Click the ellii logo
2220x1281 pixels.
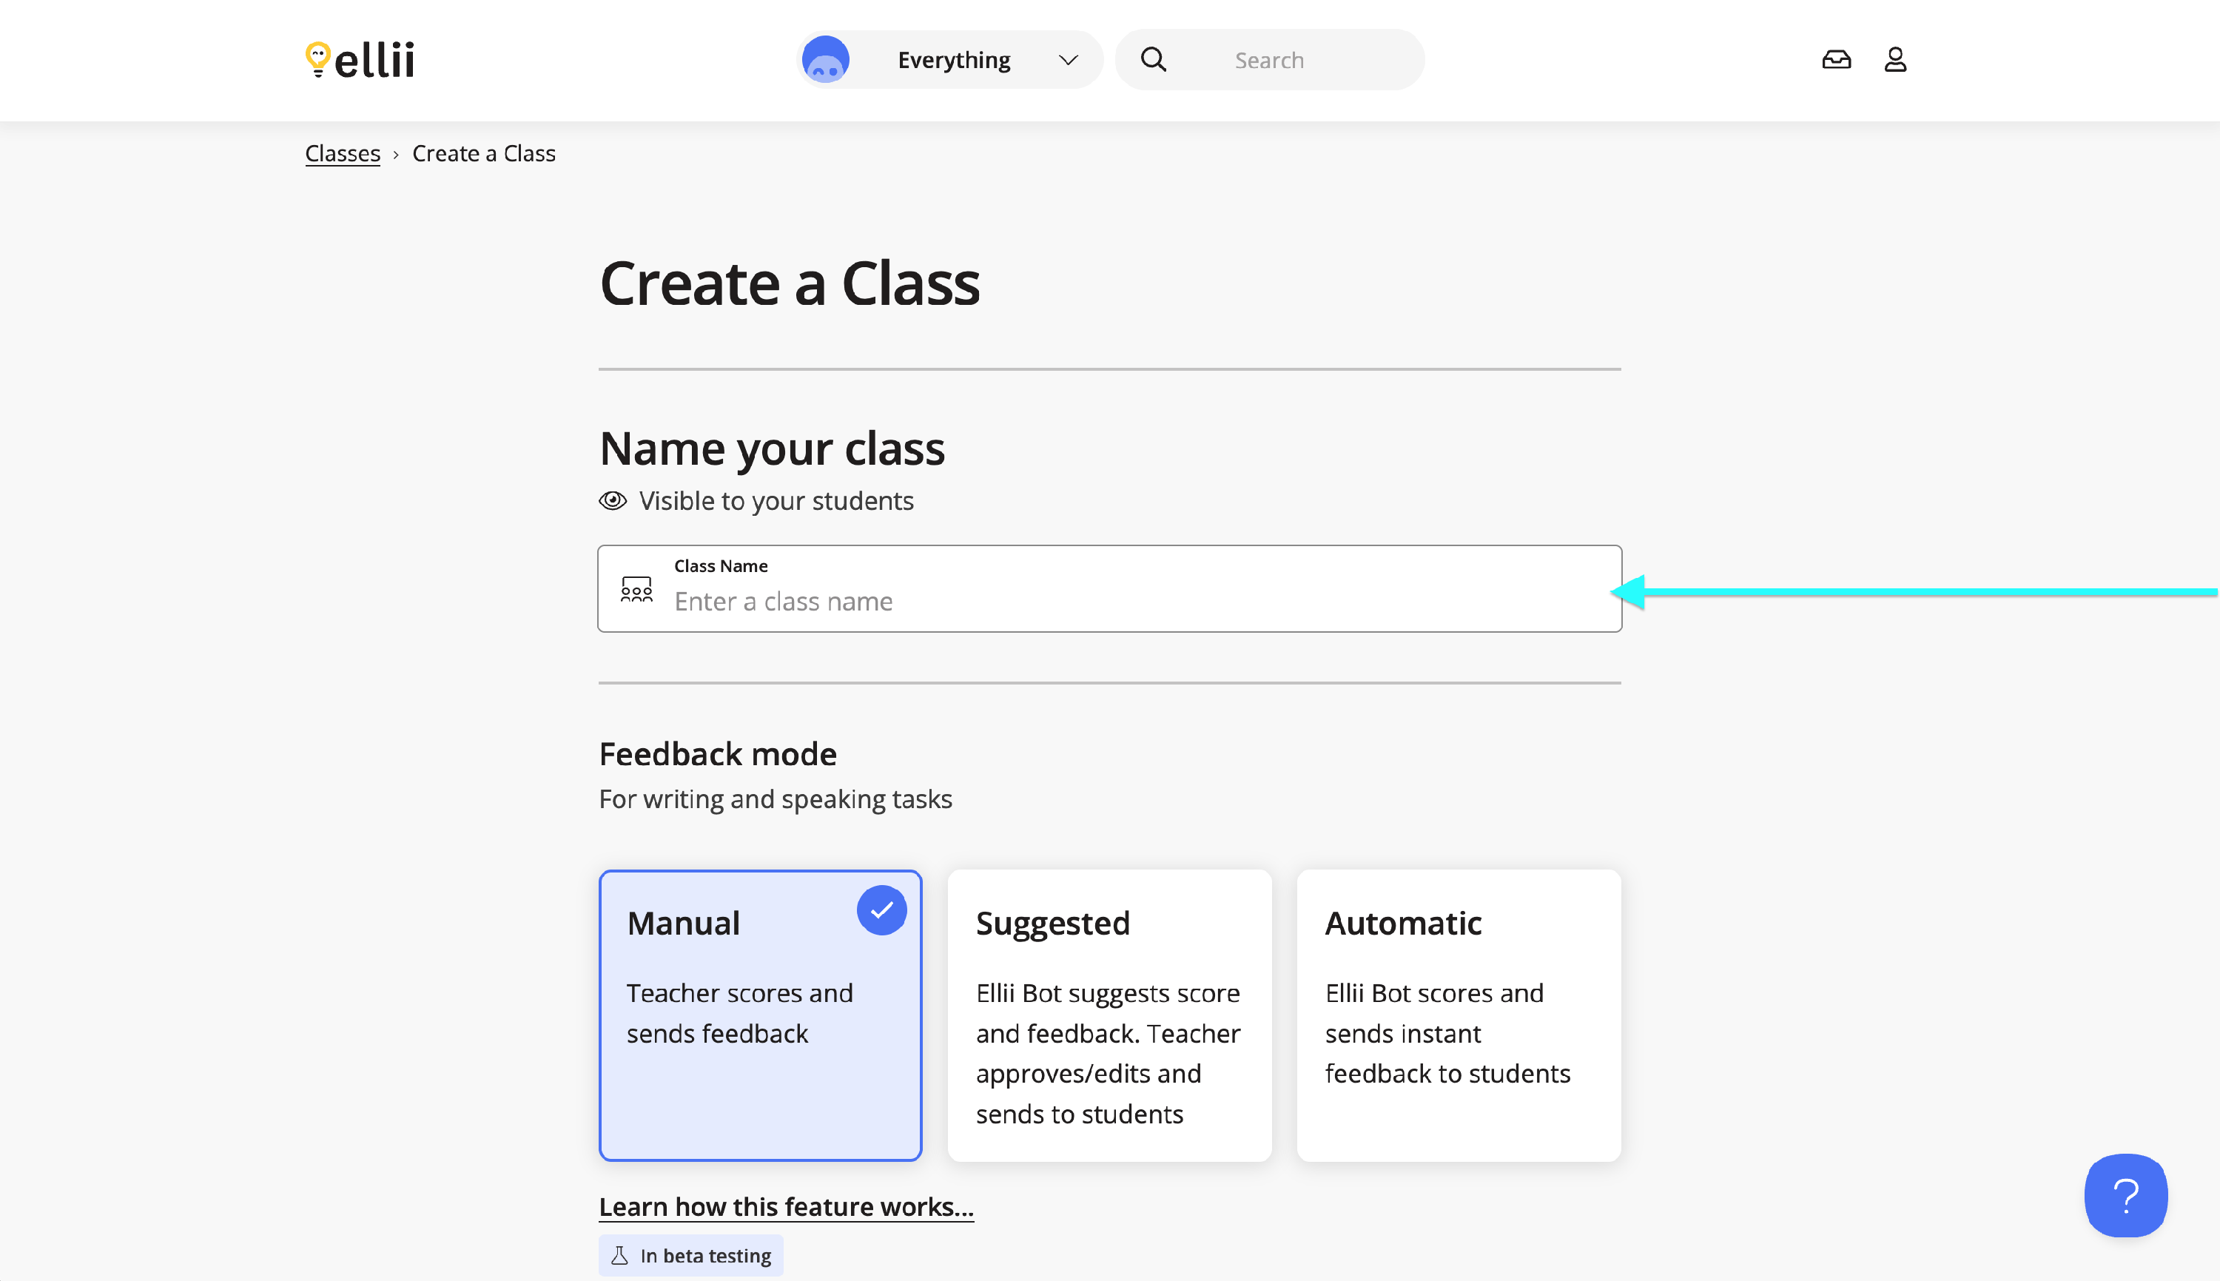click(360, 60)
